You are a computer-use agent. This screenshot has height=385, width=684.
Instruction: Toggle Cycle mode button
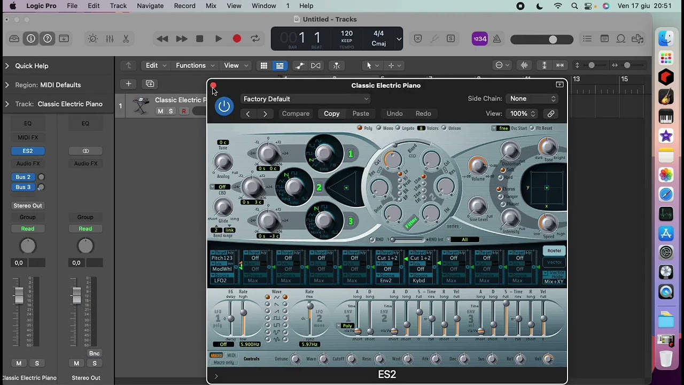click(255, 38)
